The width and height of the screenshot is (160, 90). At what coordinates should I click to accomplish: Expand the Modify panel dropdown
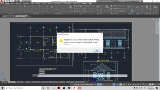pos(36,14)
